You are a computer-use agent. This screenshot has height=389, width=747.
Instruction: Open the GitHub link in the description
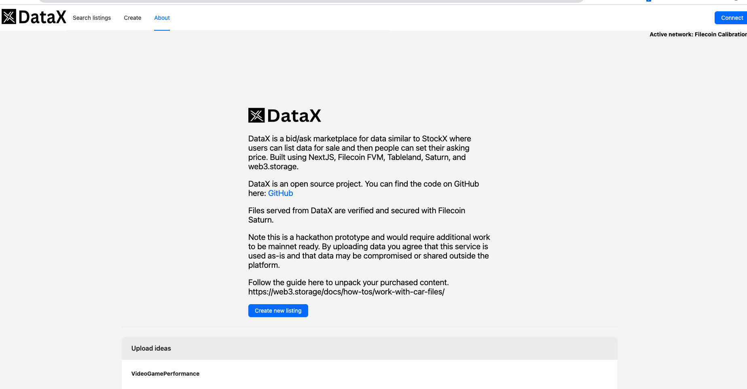[281, 193]
